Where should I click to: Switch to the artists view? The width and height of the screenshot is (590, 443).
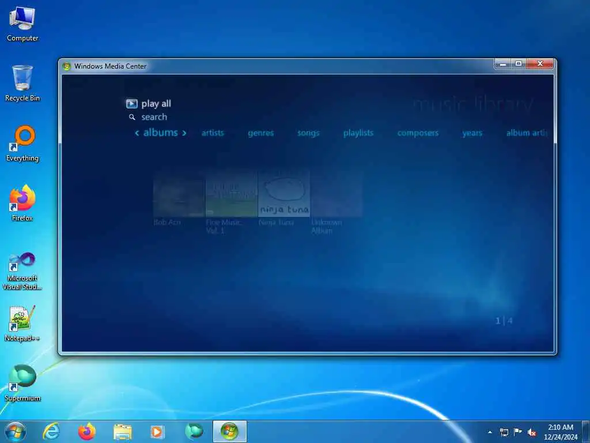[213, 133]
